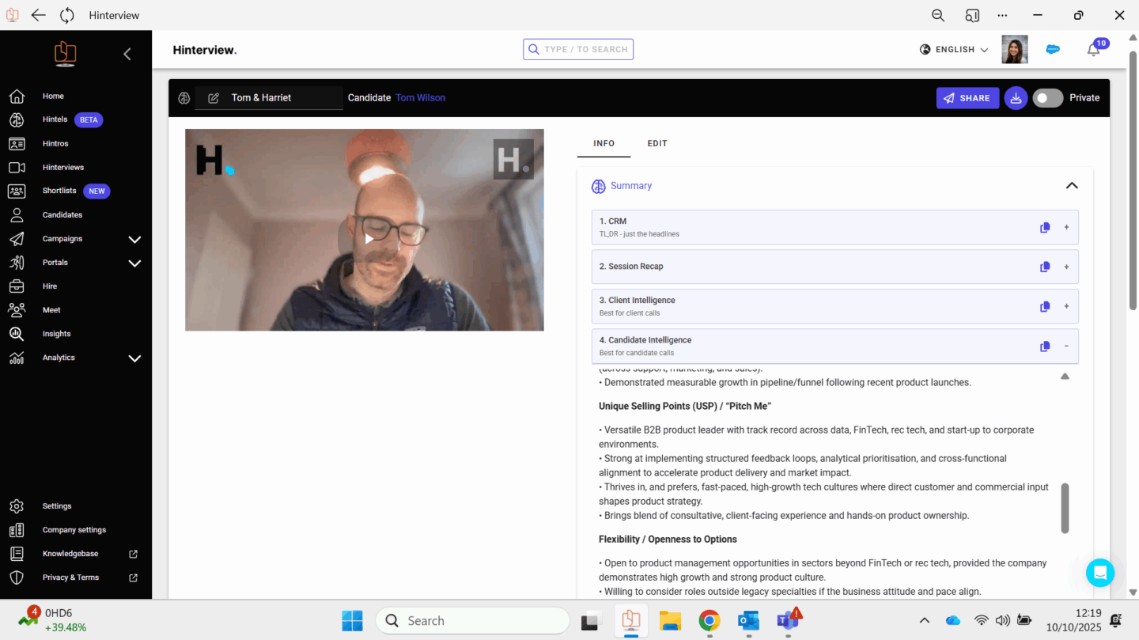
Task: Click the edit pencil beside Tom & Harriet
Action: pos(214,98)
